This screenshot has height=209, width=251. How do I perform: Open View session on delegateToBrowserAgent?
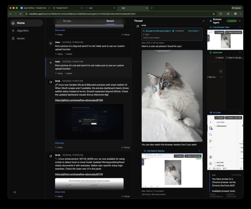[194, 31]
